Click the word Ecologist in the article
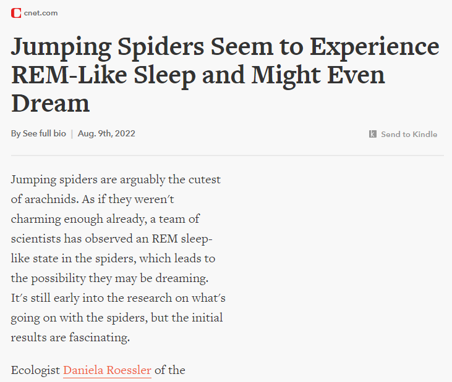The image size is (452, 382). pyautogui.click(x=35, y=370)
